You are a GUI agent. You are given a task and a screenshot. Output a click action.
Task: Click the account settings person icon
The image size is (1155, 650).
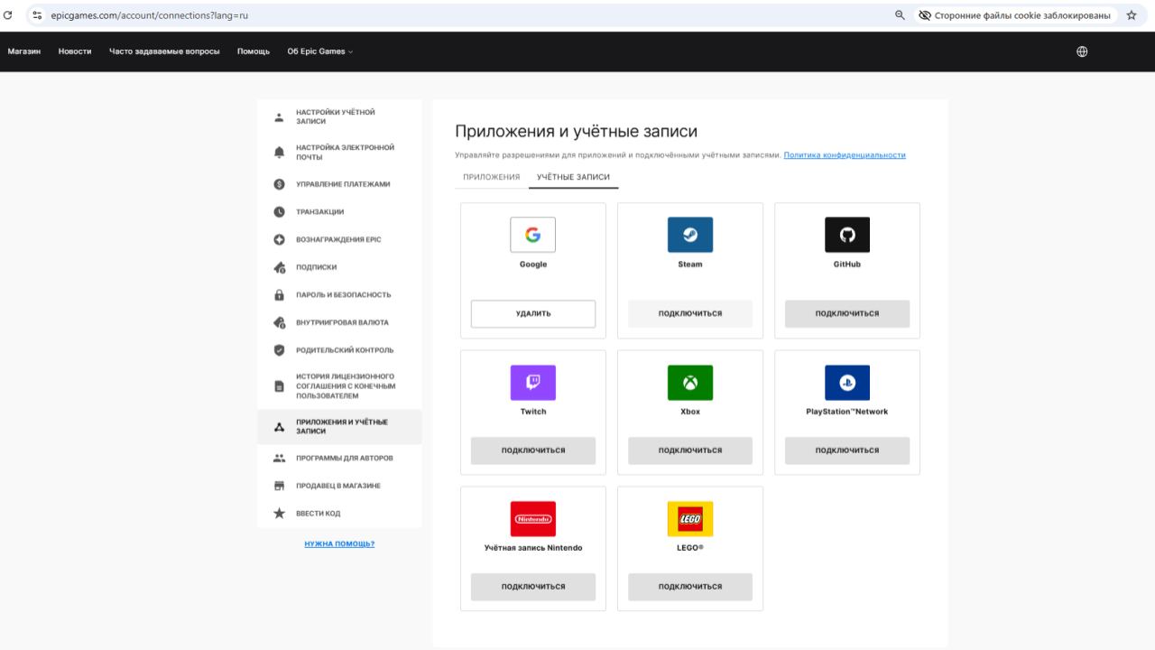pos(279,117)
